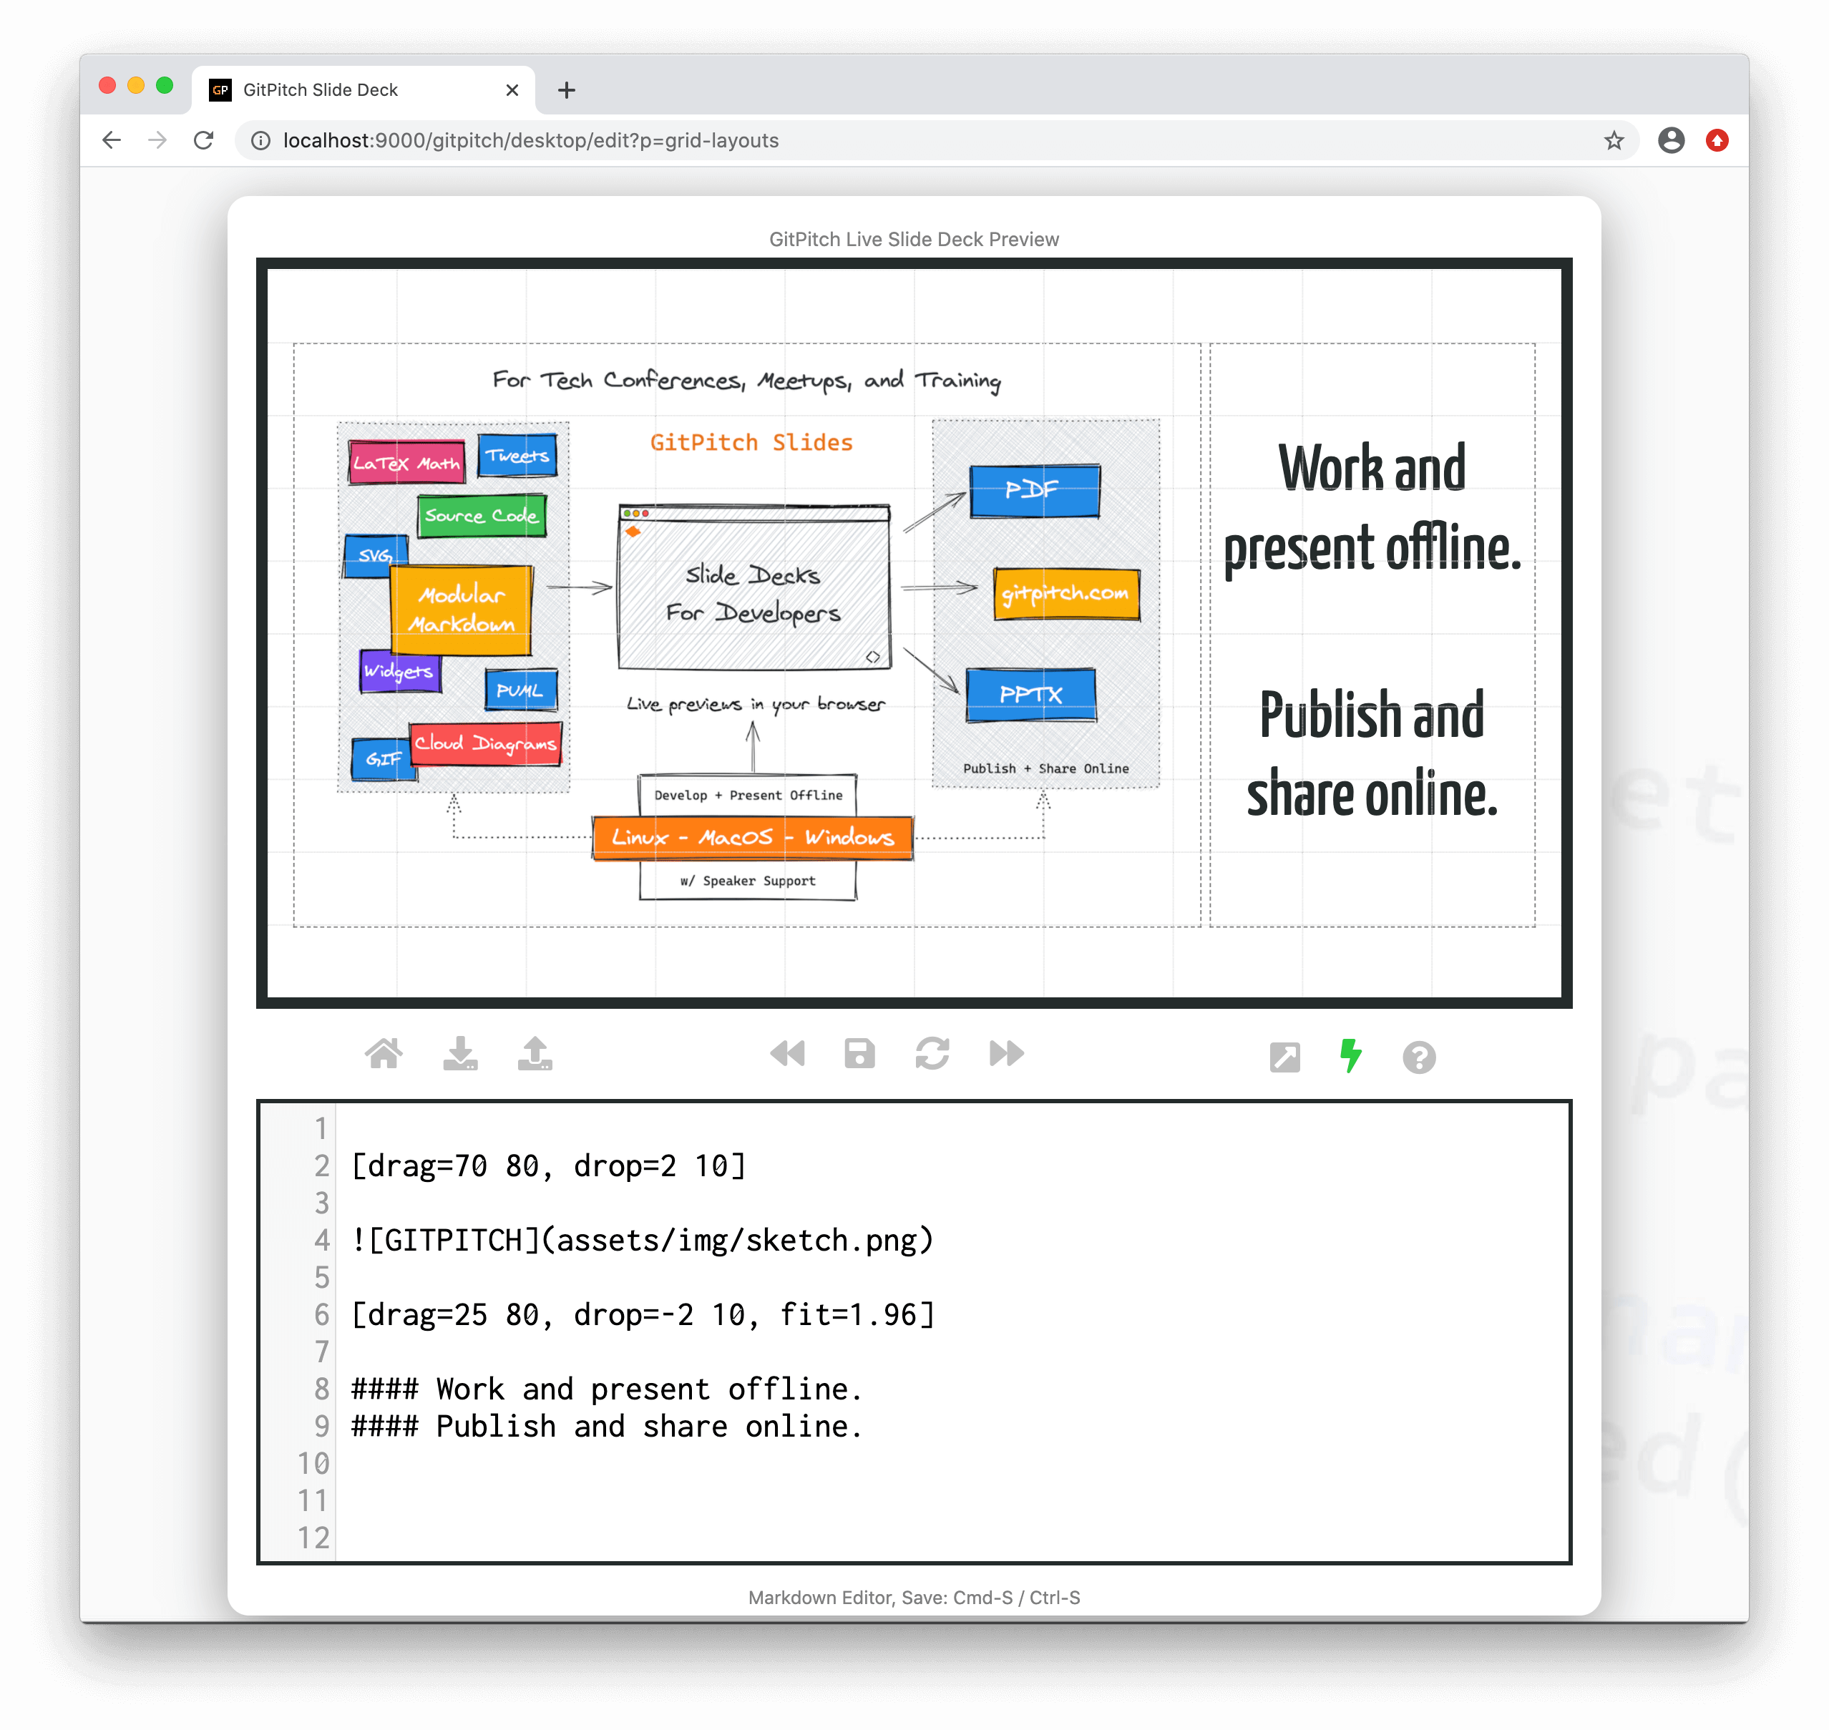Click the Fullscreen expand icon

(x=1286, y=1054)
